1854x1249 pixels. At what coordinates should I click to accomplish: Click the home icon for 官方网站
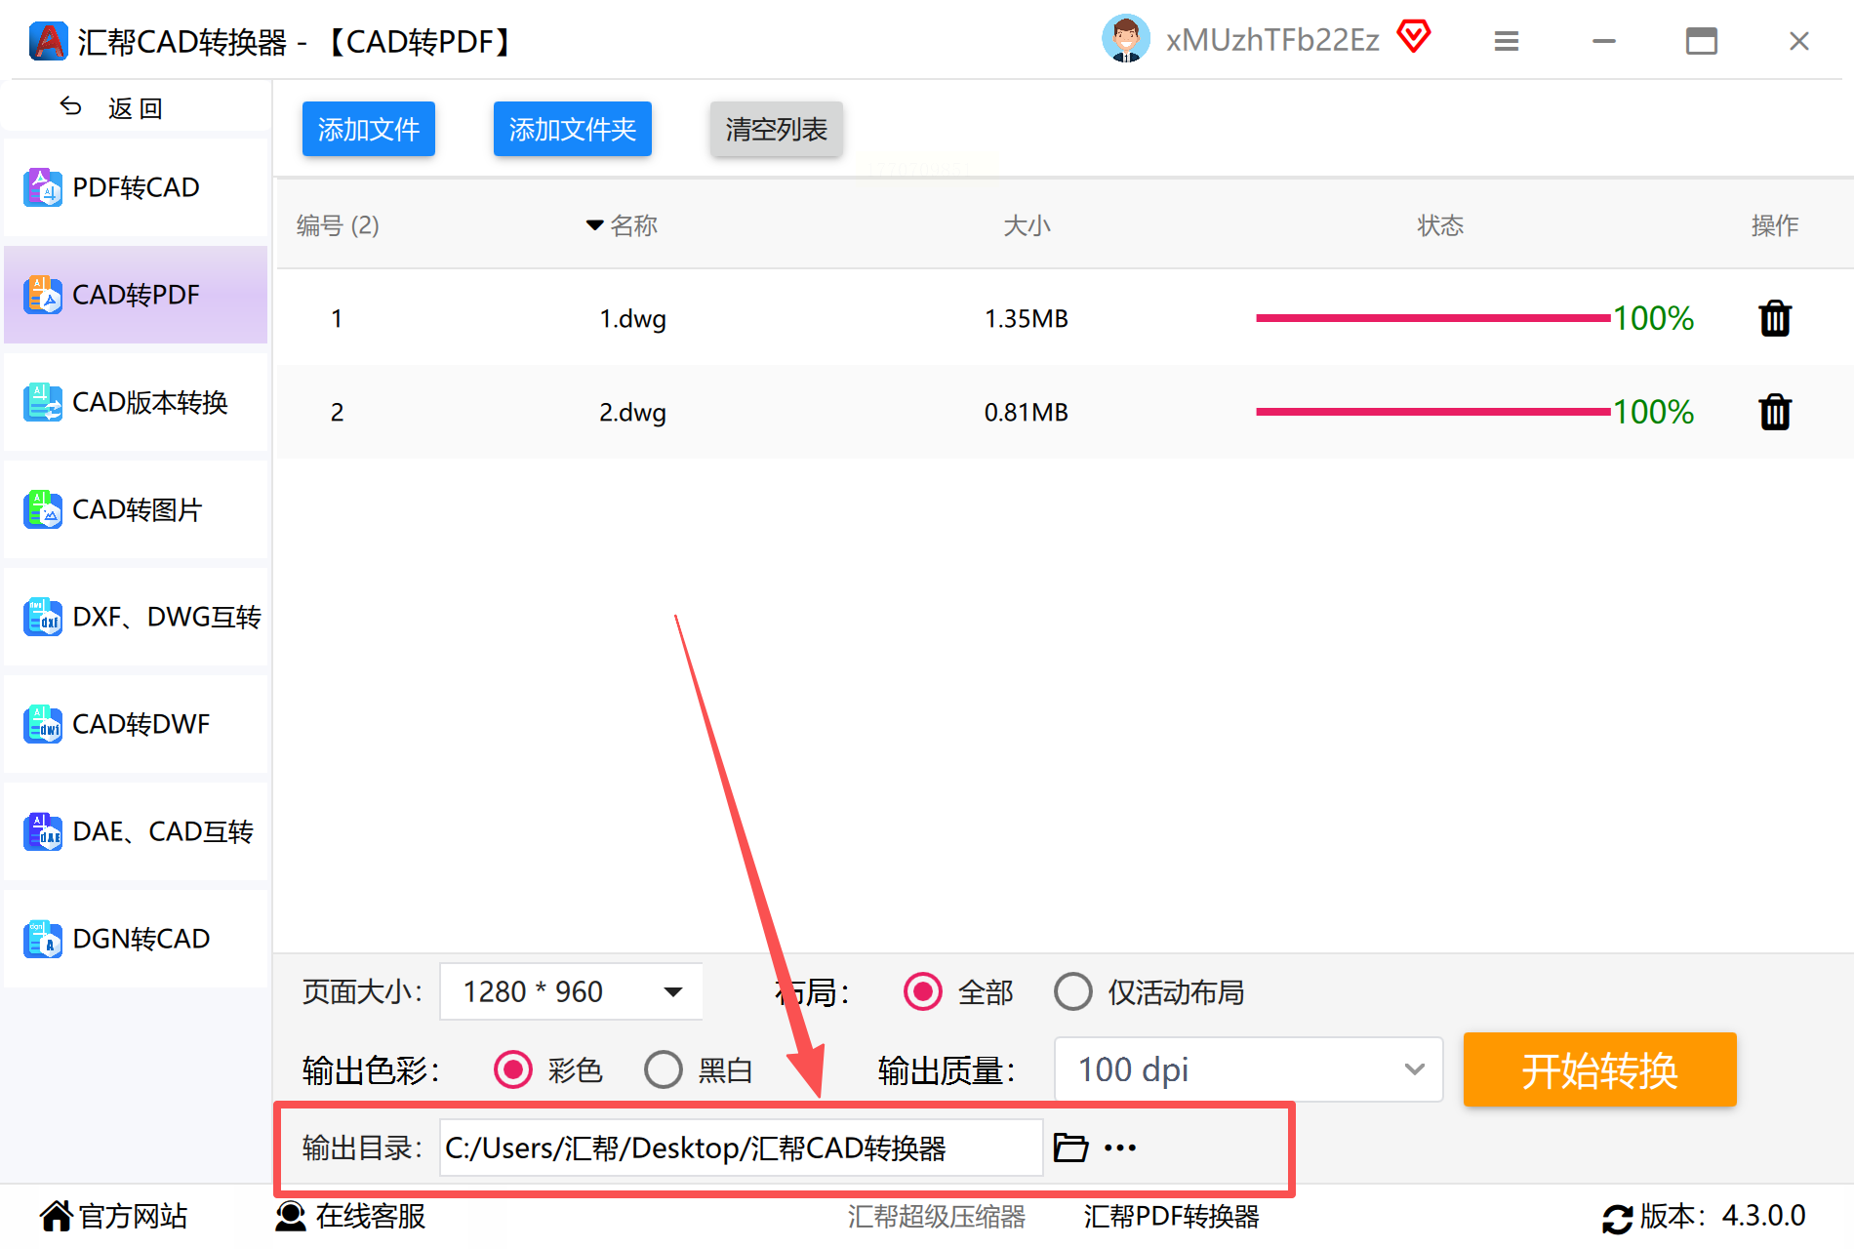[x=56, y=1216]
